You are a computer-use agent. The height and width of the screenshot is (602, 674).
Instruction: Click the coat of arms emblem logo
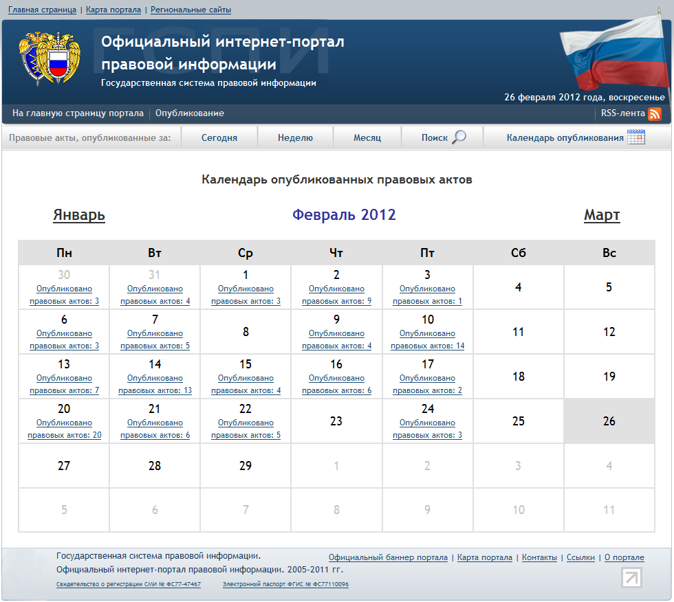pyautogui.click(x=49, y=58)
